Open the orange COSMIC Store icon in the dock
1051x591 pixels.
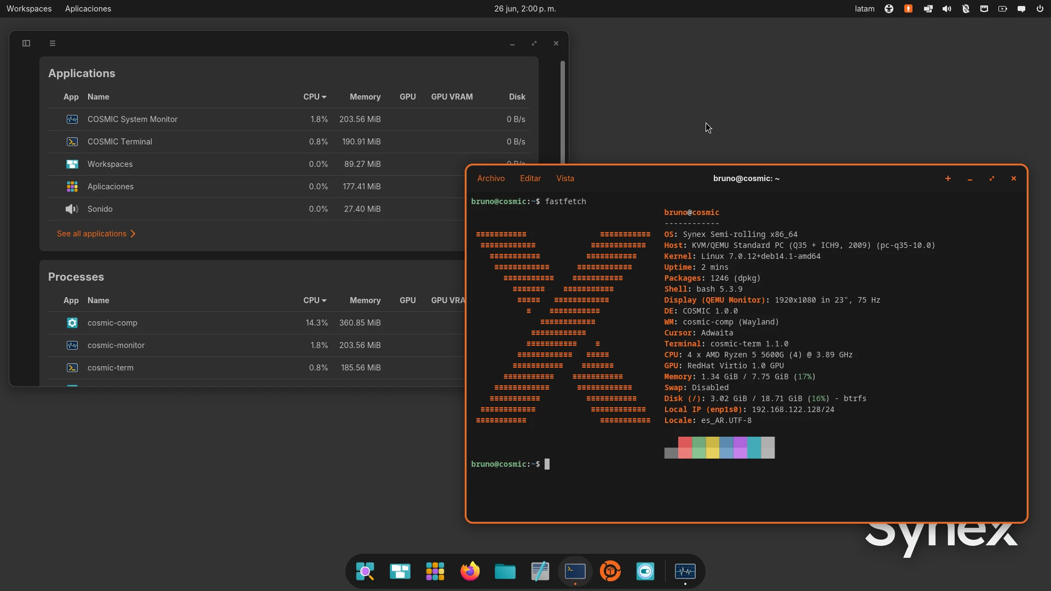610,571
